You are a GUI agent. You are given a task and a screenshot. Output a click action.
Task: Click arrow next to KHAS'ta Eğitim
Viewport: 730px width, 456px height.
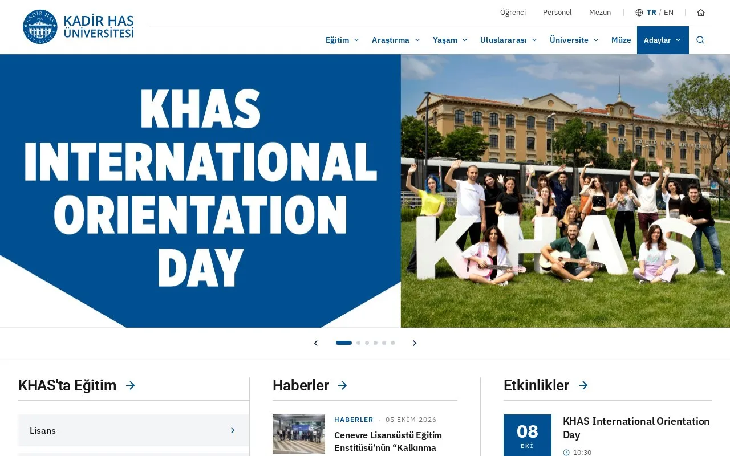[131, 385]
